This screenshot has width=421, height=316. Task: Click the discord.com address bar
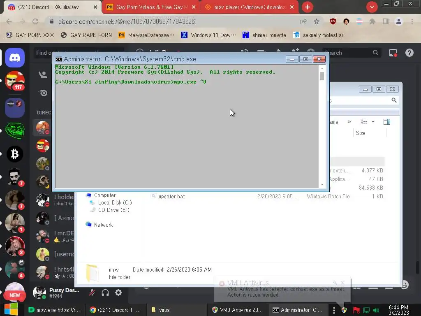126,21
